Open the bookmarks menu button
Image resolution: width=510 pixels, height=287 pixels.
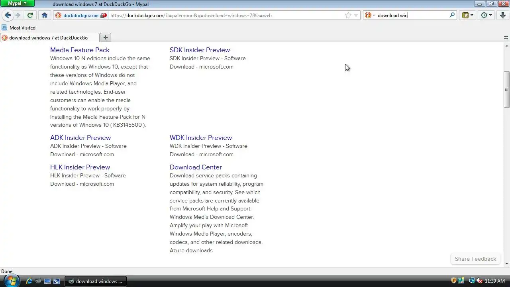click(x=465, y=15)
